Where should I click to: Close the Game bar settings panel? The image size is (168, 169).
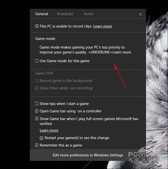click(140, 14)
